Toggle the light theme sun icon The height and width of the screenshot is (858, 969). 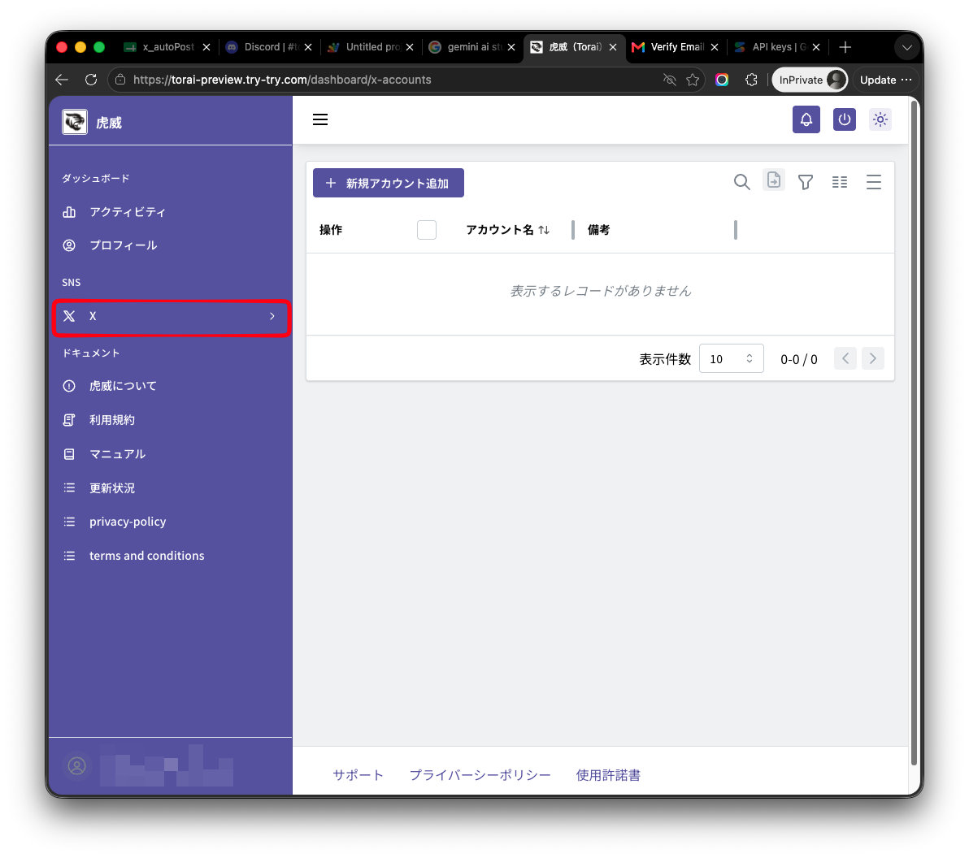(880, 119)
